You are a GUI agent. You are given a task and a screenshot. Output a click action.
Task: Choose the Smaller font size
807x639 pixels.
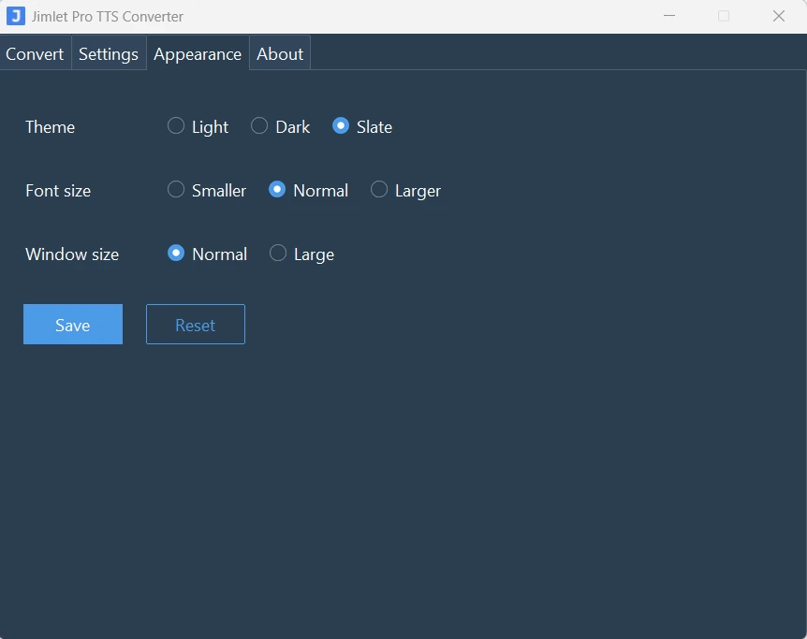coord(175,189)
